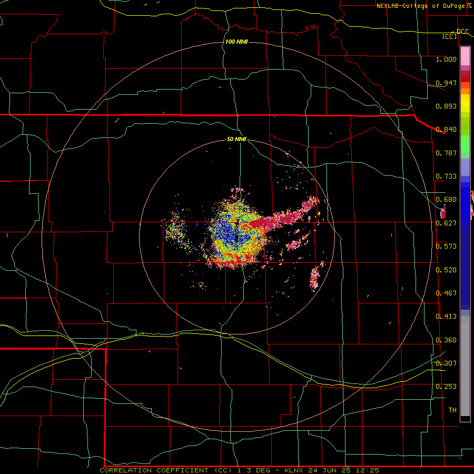The height and width of the screenshot is (474, 474).
Task: Click the 0.680 legend value
Action: pyautogui.click(x=446, y=200)
